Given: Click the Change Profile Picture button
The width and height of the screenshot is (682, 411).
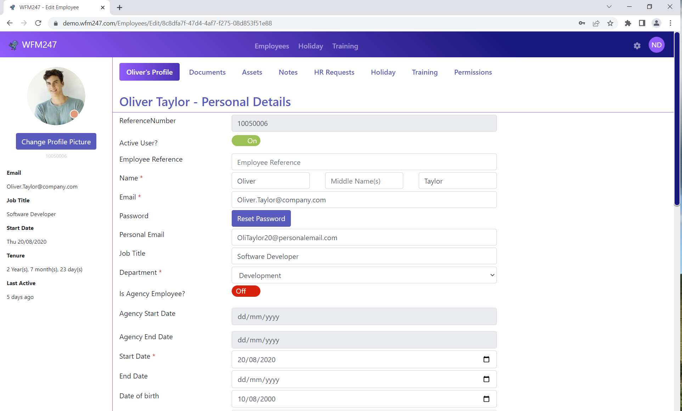Looking at the screenshot, I should [x=56, y=141].
